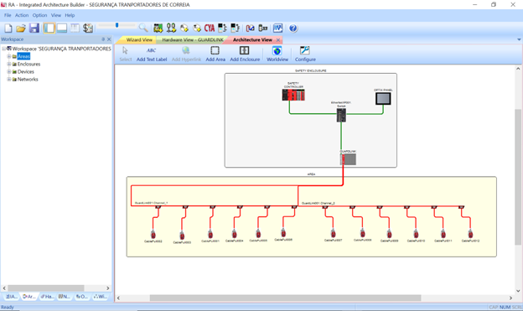523x311 pixels.
Task: Click the magnifying glass zoom icon
Action: pyautogui.click(x=143, y=28)
